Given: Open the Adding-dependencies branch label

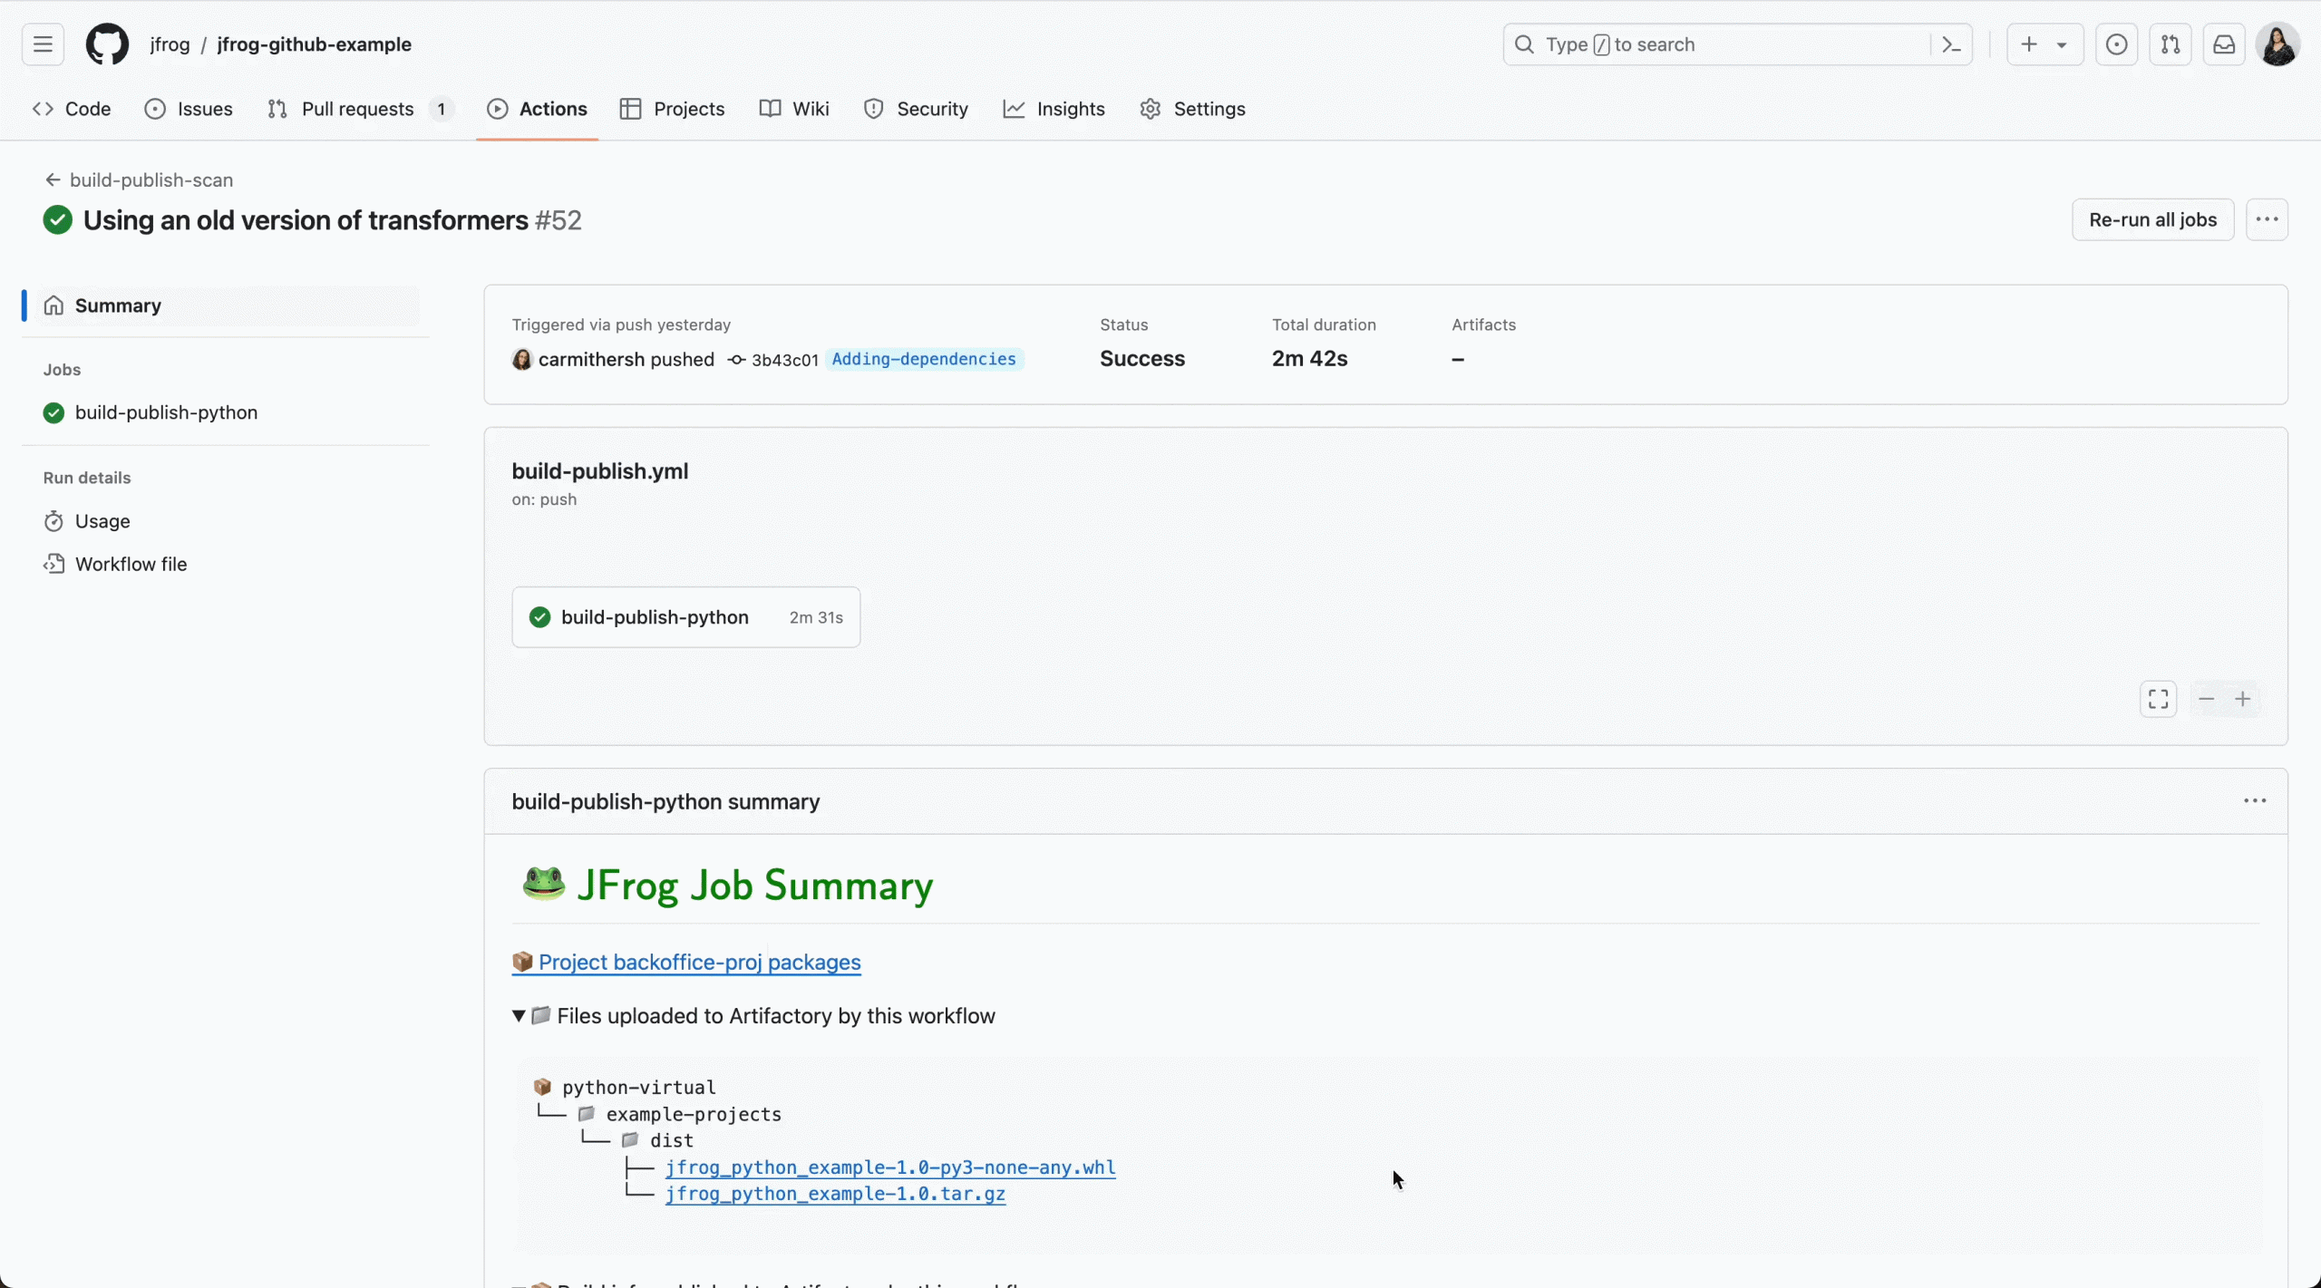Looking at the screenshot, I should pos(924,359).
